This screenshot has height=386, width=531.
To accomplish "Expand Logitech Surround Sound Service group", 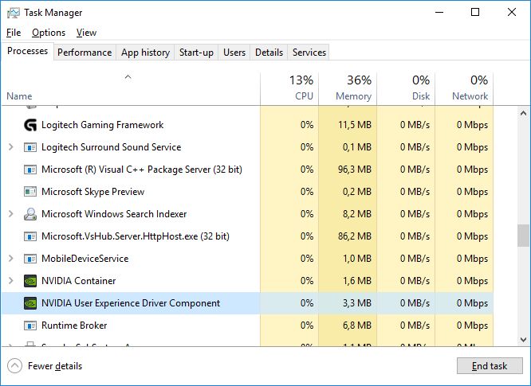I will coord(11,147).
